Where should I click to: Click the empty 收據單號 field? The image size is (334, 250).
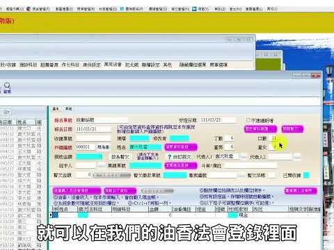93,138
